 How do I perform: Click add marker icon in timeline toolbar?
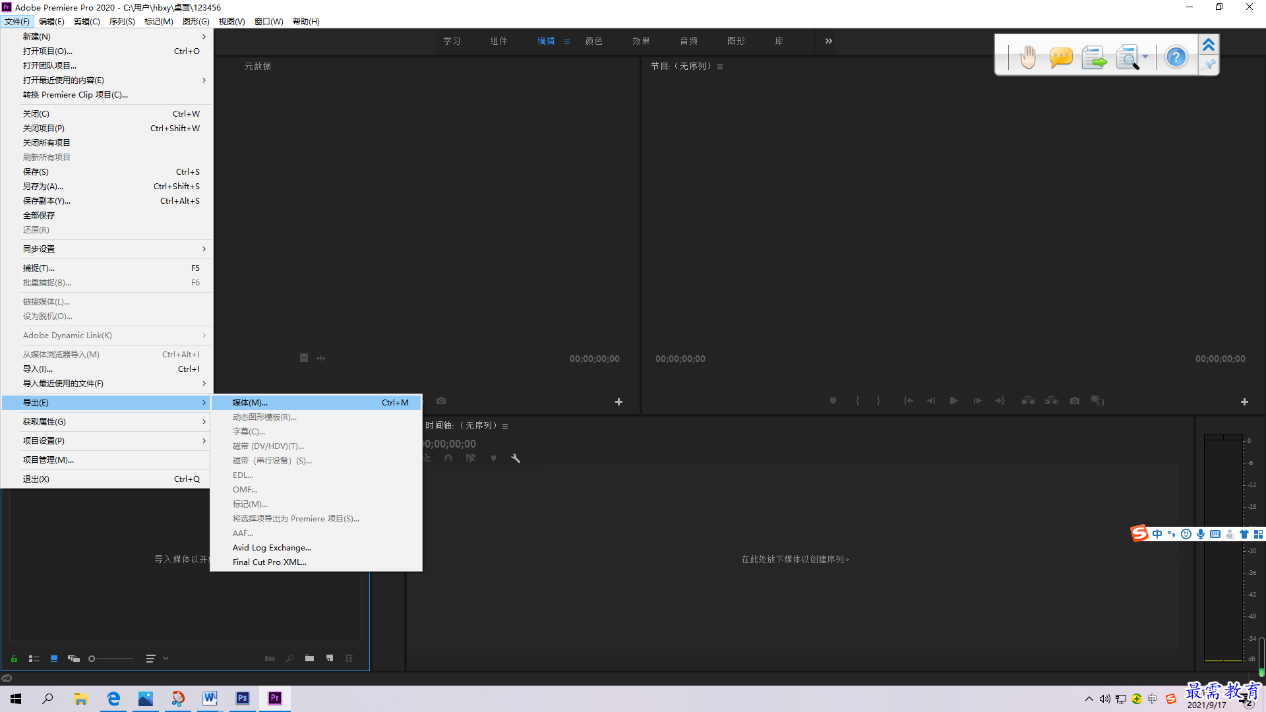pos(493,458)
